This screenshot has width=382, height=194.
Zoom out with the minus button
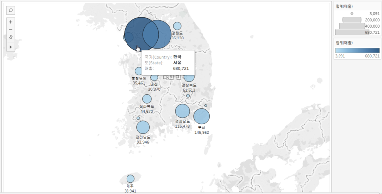[x=11, y=30]
